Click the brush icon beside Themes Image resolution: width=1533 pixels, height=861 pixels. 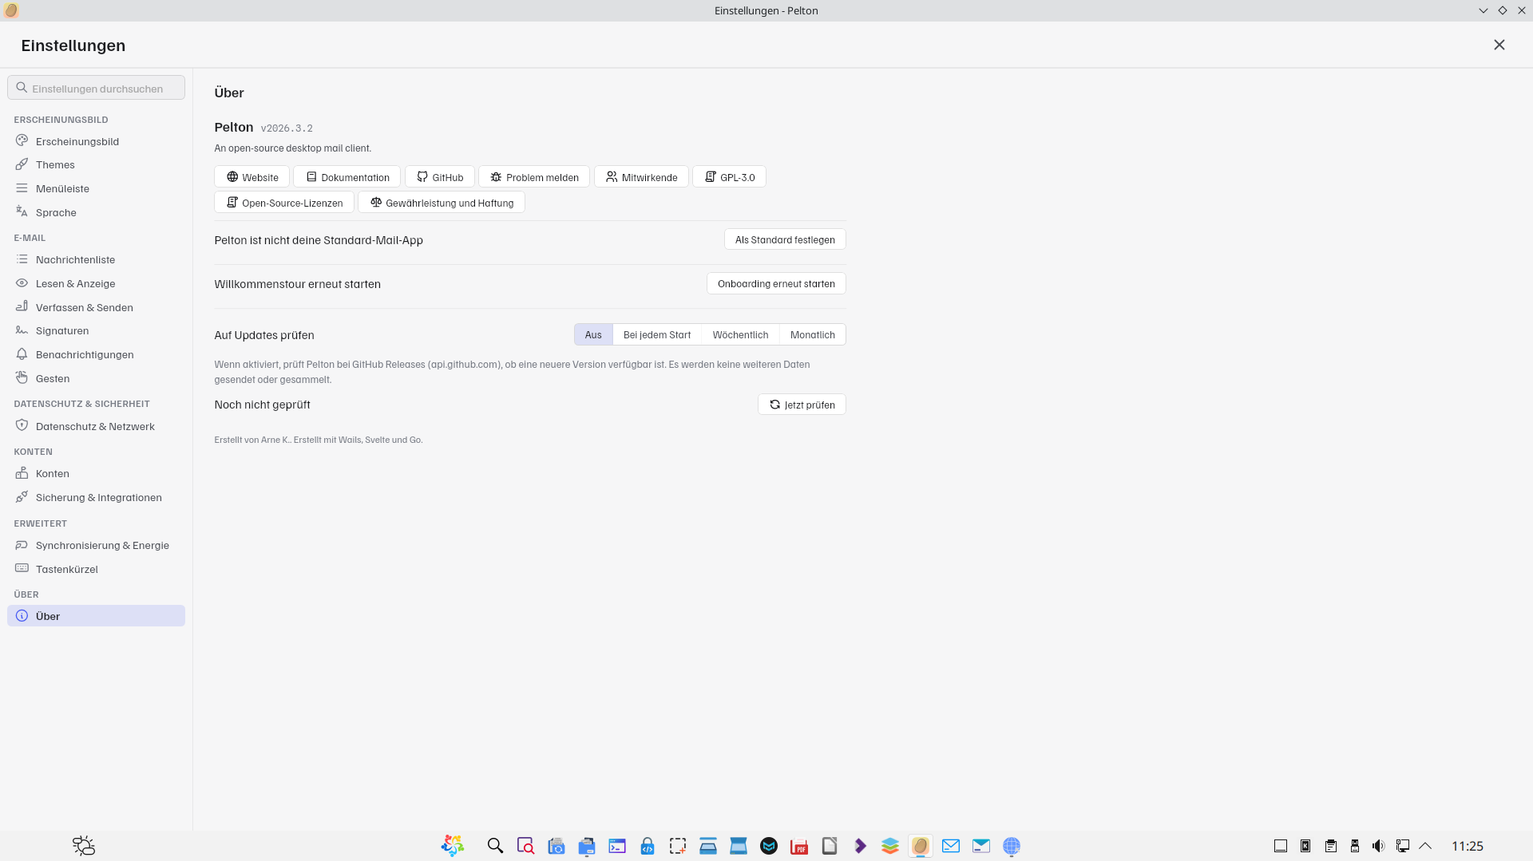(22, 164)
